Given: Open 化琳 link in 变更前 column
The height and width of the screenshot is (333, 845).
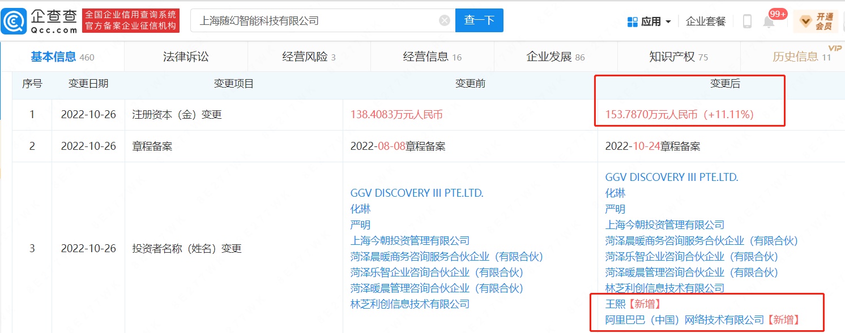Looking at the screenshot, I should (x=360, y=209).
